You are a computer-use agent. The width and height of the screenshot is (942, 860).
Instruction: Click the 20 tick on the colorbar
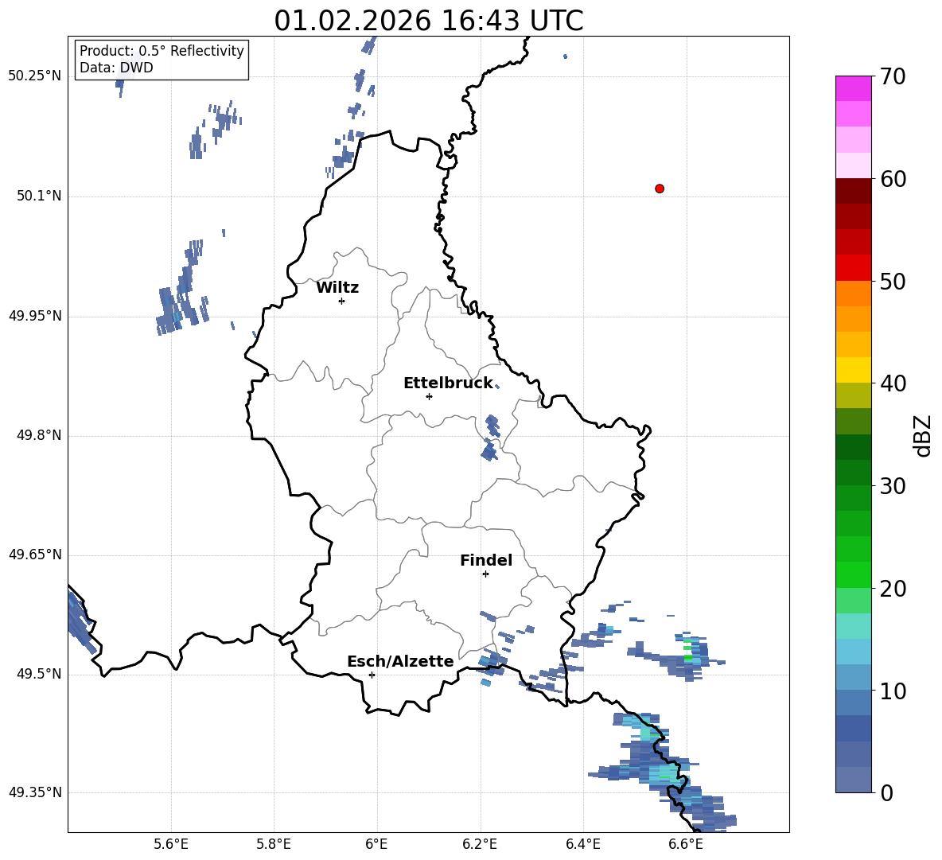892,588
